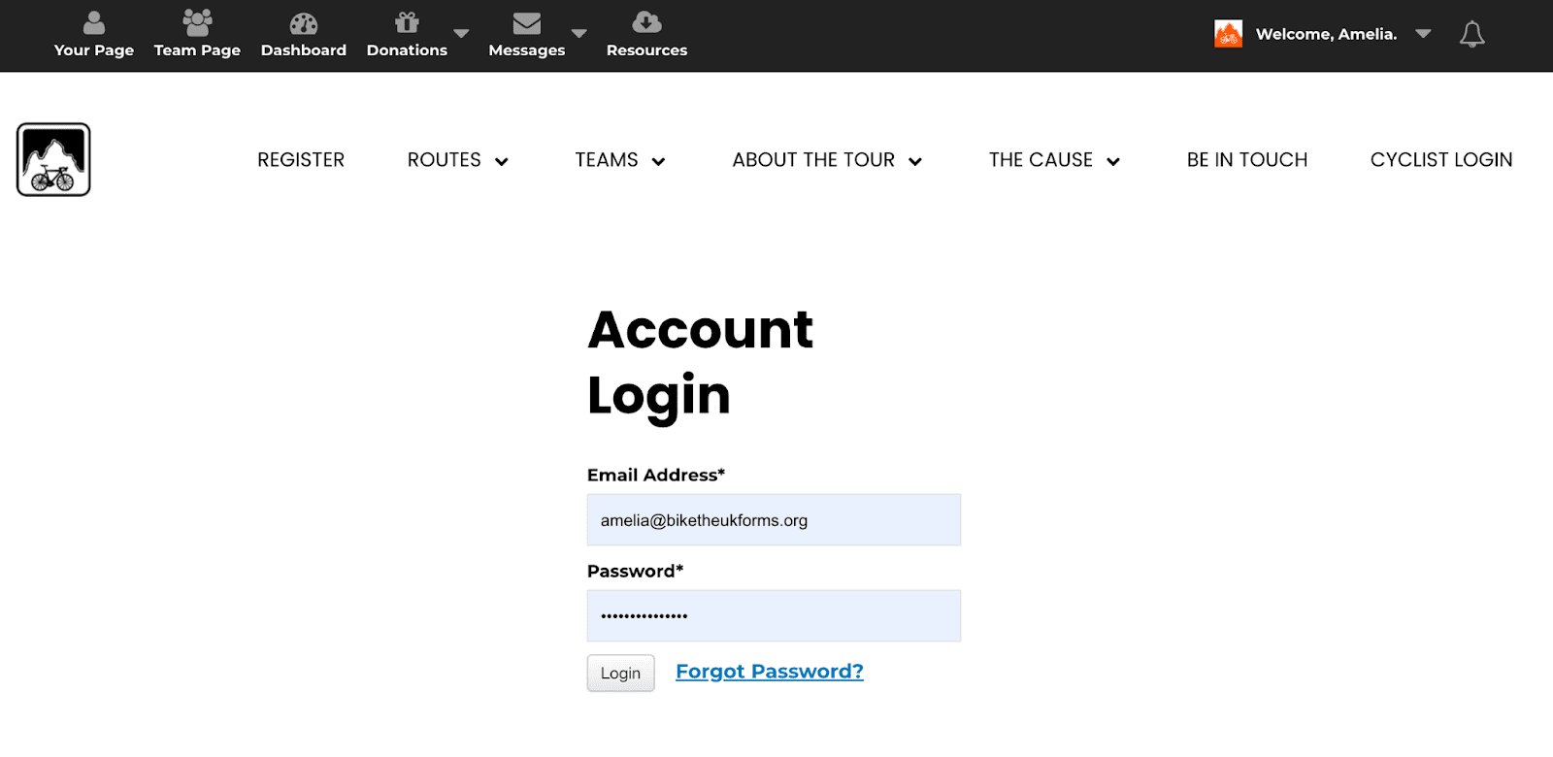
Task: Open the Welcome, Amelia account dropdown
Action: point(1423,34)
